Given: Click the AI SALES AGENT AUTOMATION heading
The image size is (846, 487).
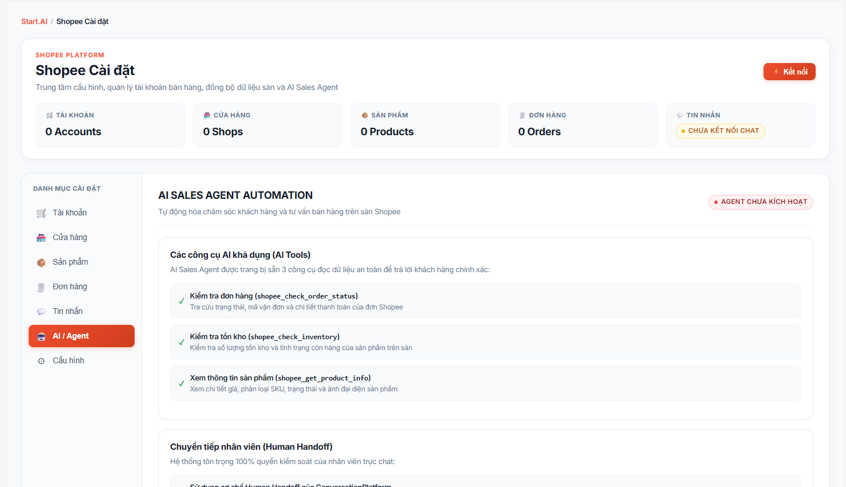Looking at the screenshot, I should pos(235,195).
